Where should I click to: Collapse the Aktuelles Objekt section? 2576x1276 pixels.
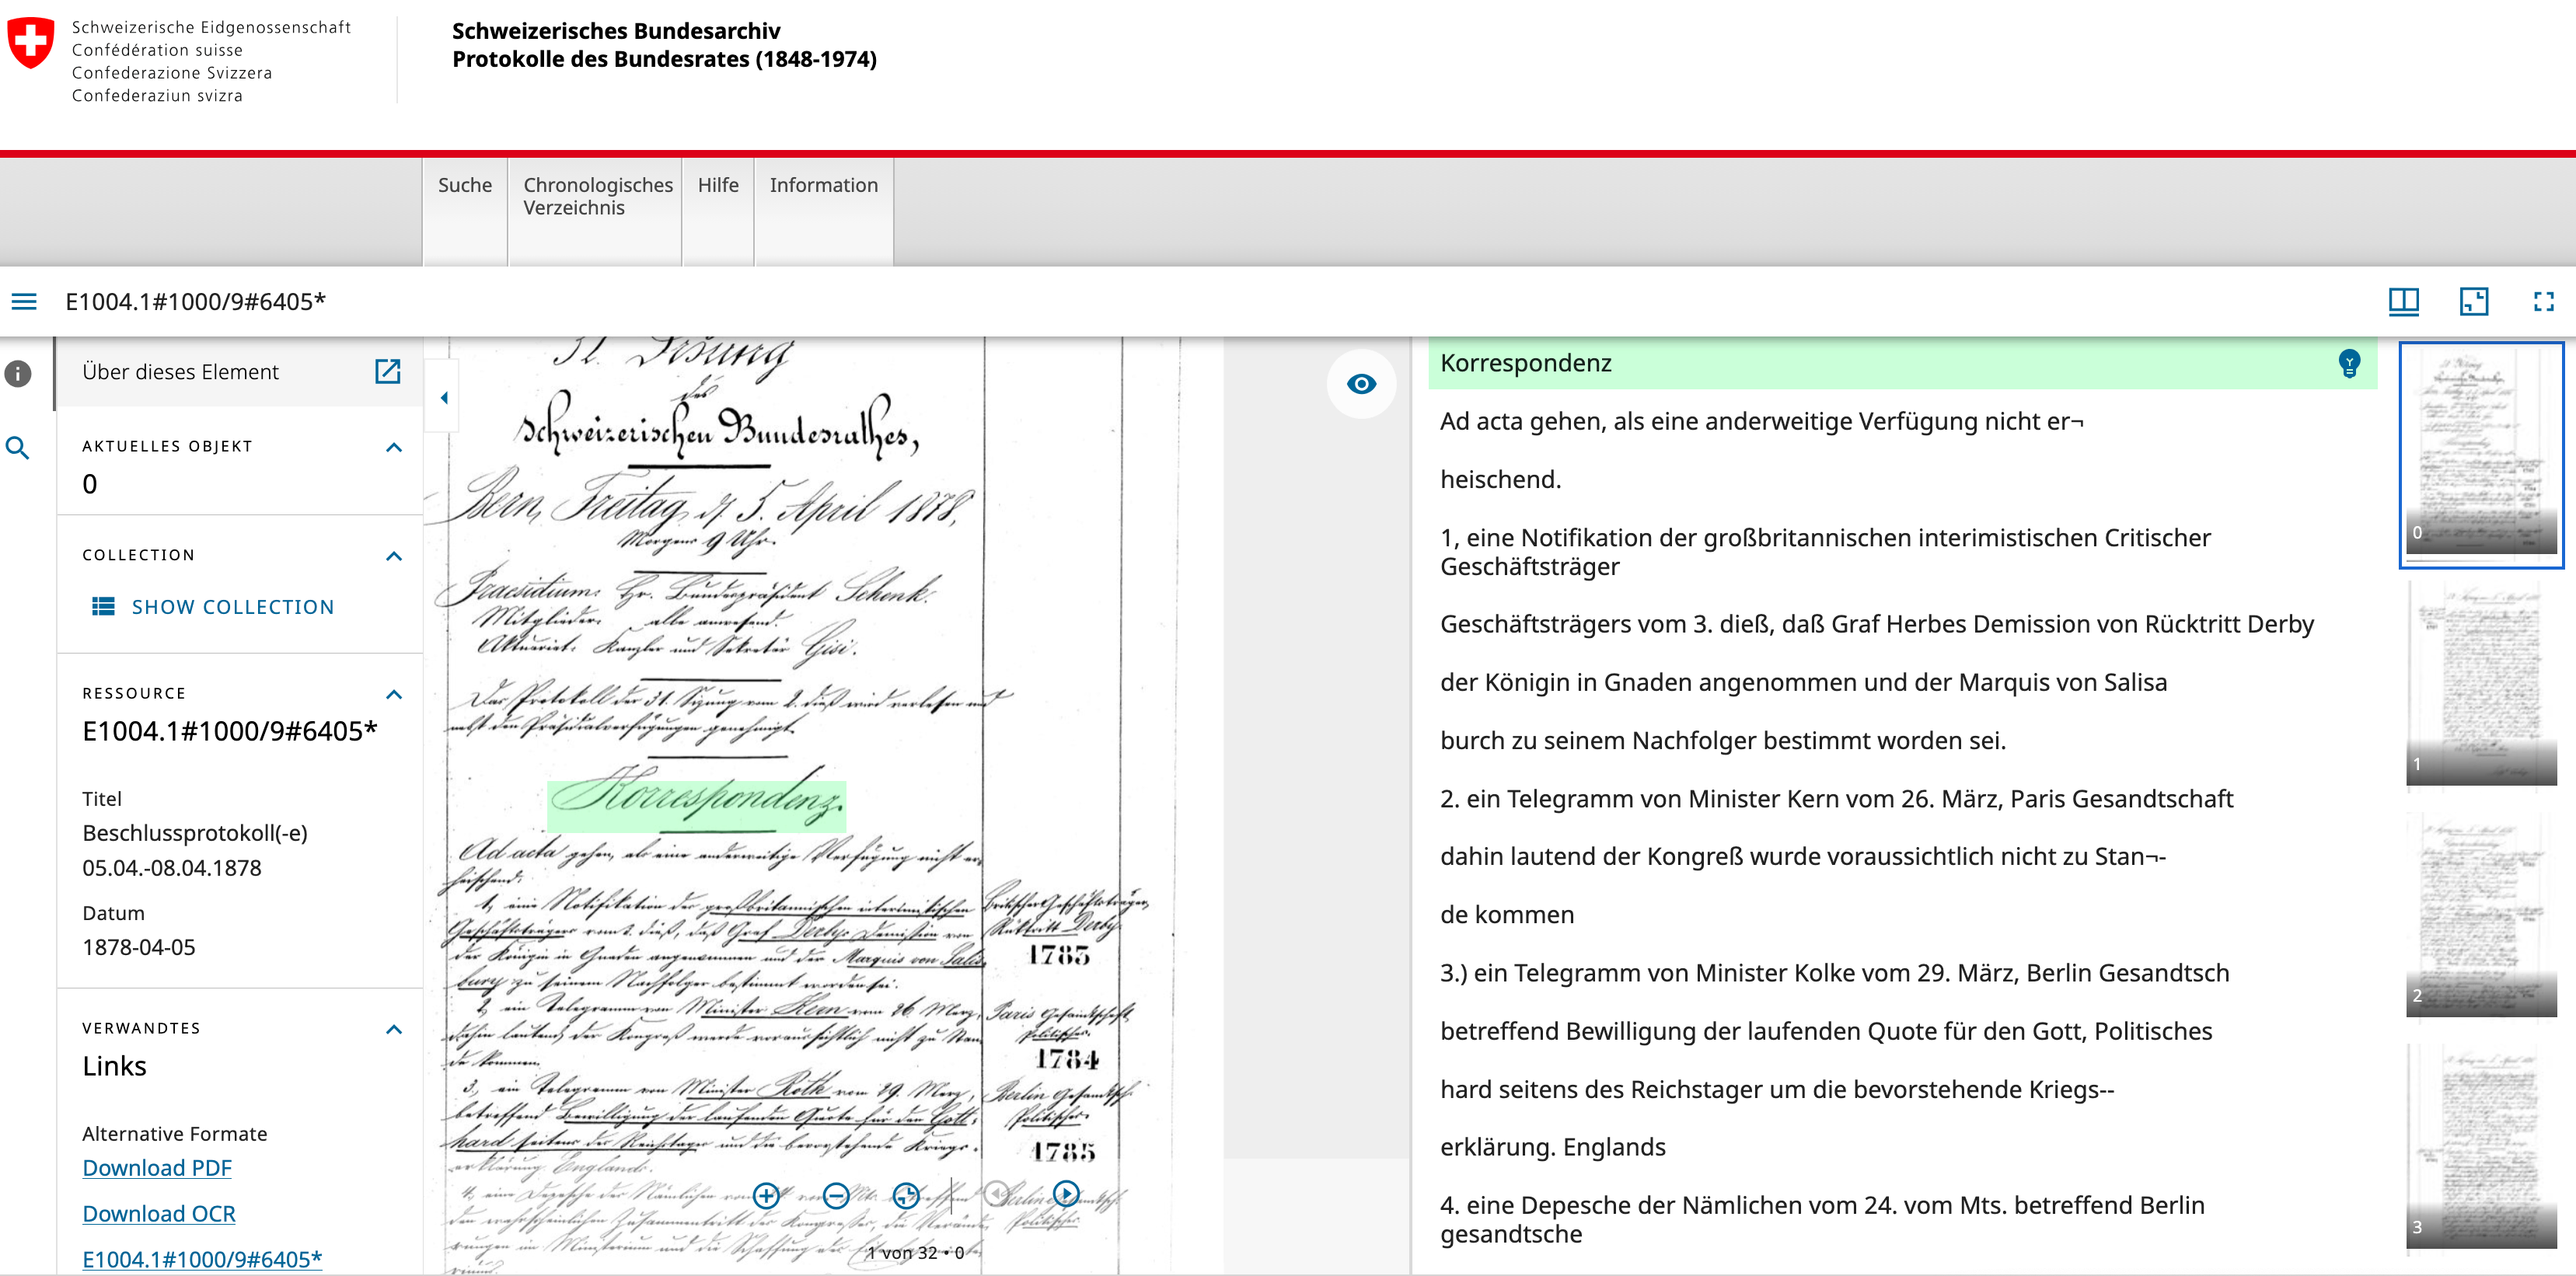[x=394, y=447]
